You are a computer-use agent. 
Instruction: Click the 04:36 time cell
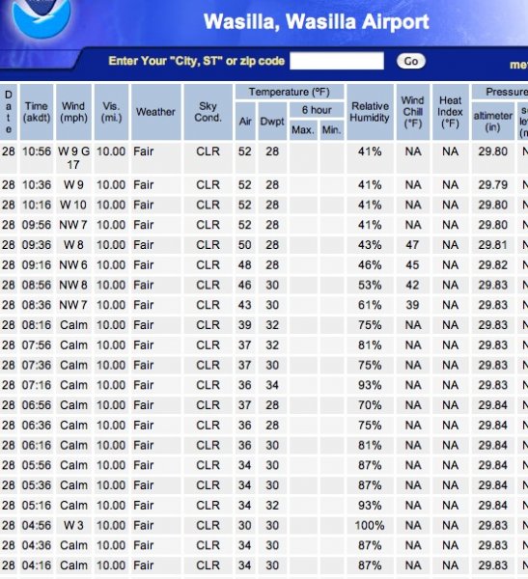pos(37,545)
